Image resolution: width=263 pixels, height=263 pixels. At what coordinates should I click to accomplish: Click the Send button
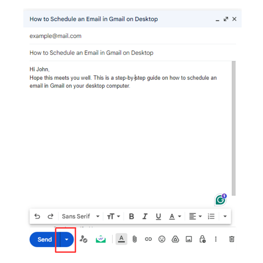click(45, 239)
